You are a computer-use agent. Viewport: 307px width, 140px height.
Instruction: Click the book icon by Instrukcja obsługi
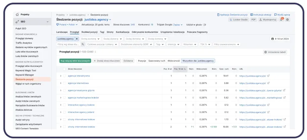click(252, 15)
